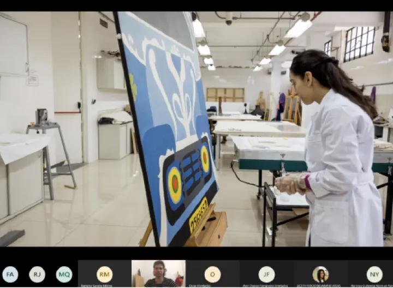Screen dimensions: 393x288
Task: Select the Oscar (Invitado) name label
Action: pyautogui.click(x=212, y=285)
